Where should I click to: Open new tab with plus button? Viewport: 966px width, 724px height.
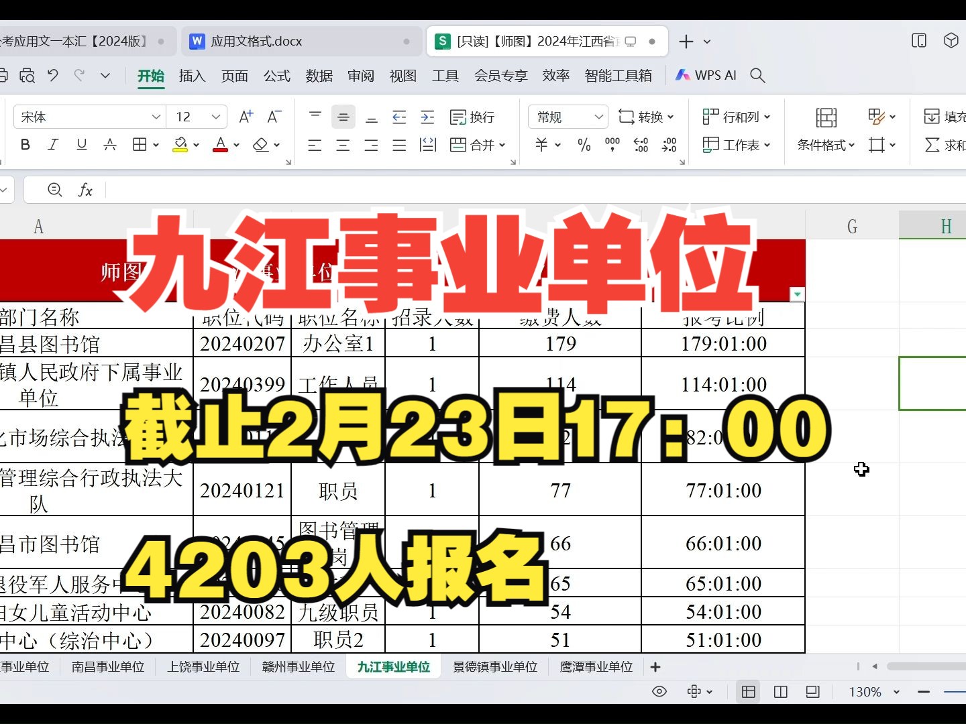686,42
